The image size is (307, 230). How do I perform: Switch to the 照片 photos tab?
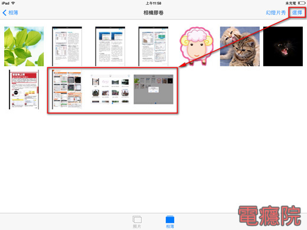point(137,222)
